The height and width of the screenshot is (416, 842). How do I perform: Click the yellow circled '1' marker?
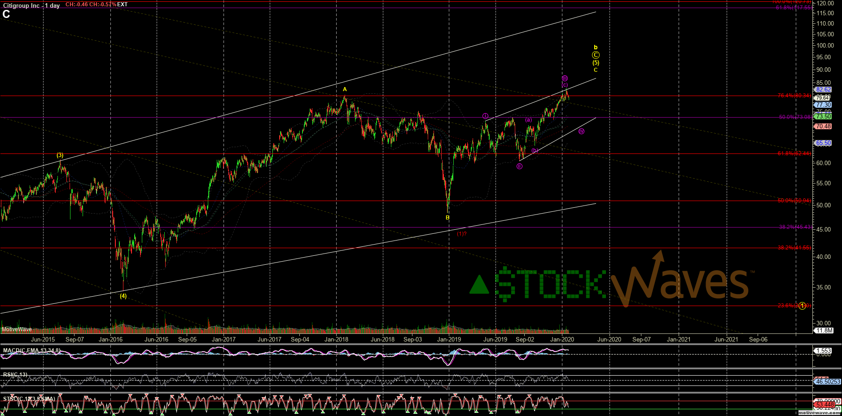coord(802,306)
